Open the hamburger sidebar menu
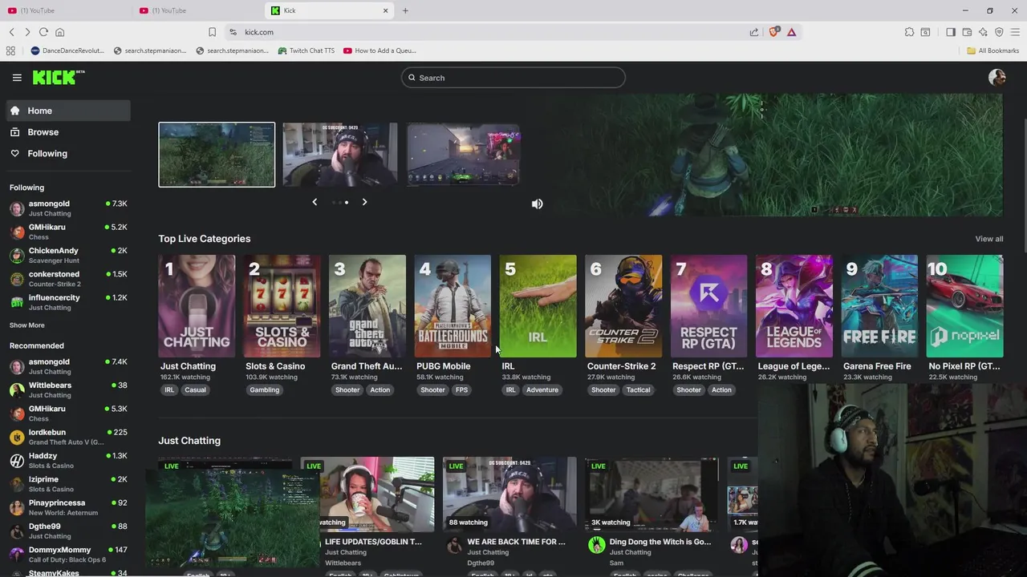The width and height of the screenshot is (1027, 577). pyautogui.click(x=17, y=78)
